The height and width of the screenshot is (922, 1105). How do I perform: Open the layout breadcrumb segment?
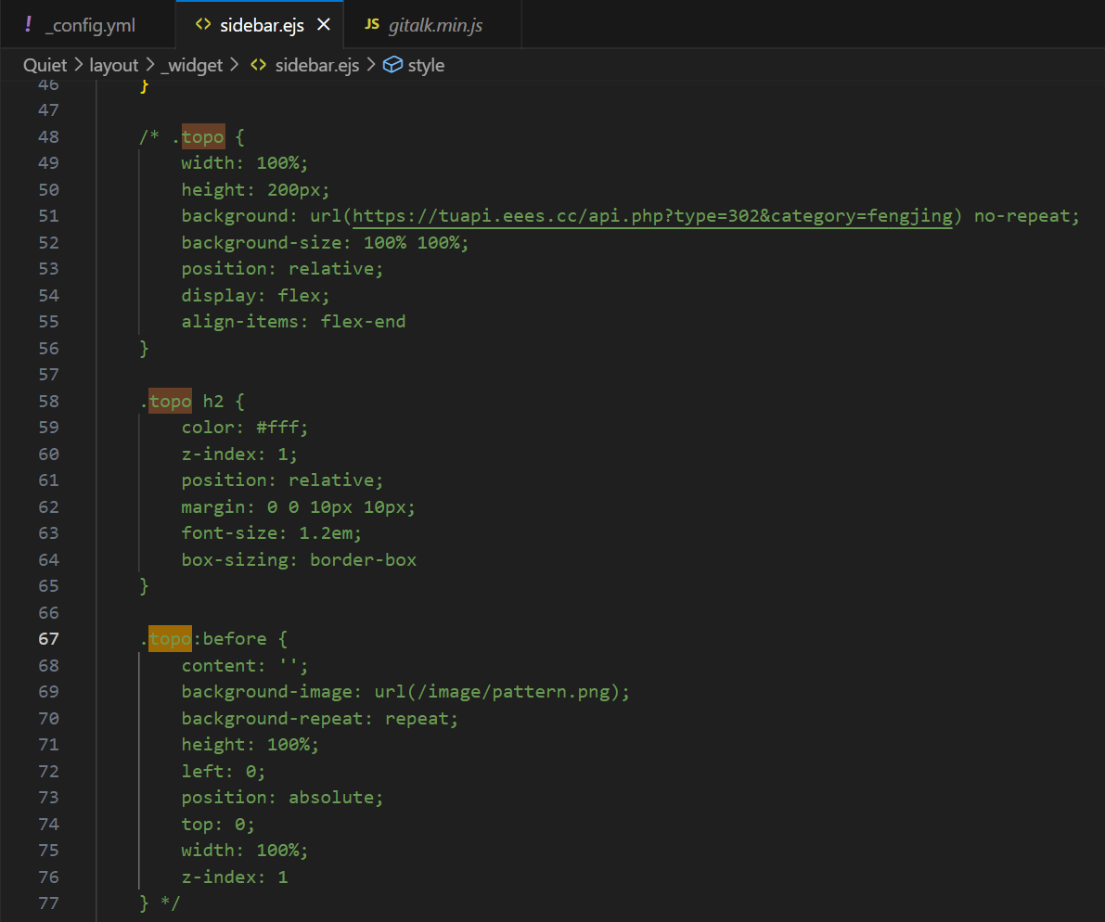click(113, 66)
